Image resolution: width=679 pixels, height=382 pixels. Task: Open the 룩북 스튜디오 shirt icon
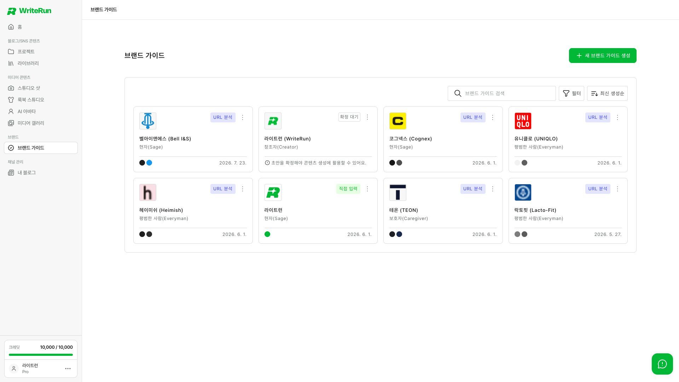tap(11, 100)
